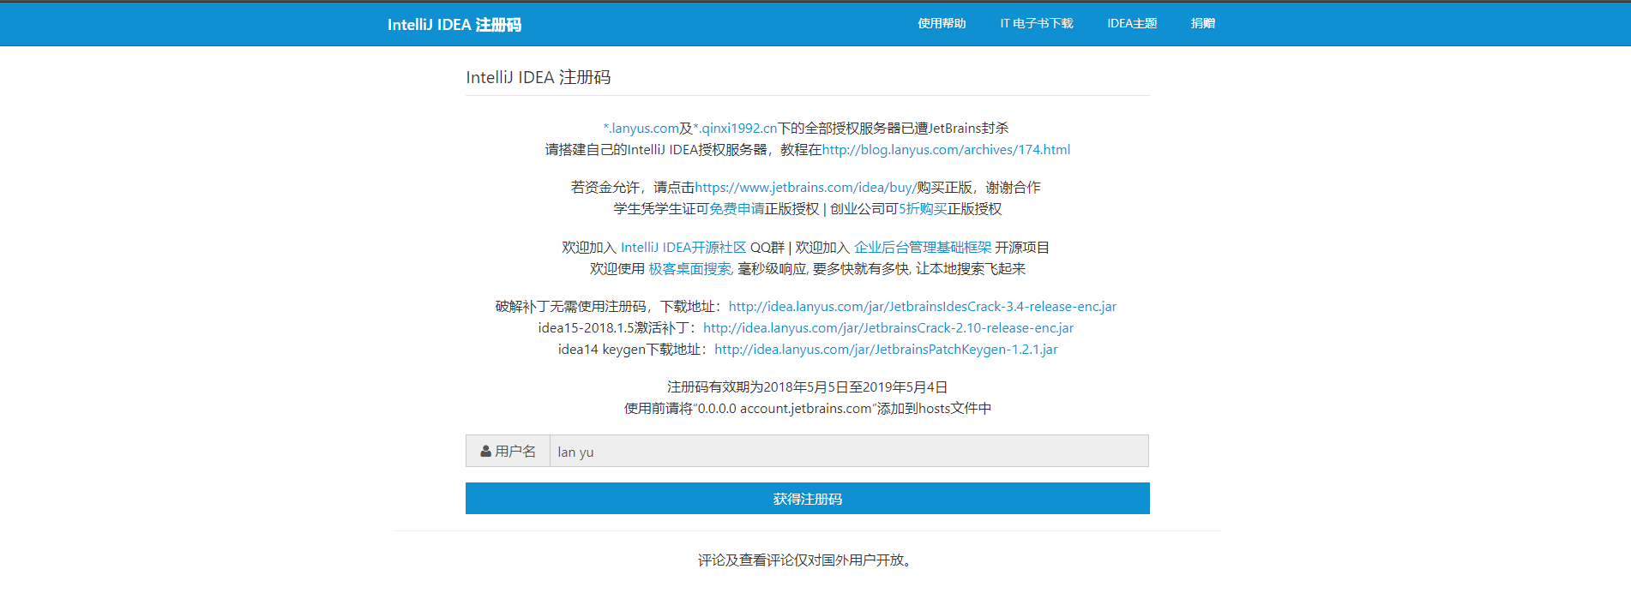Download JetbrainsIdesCrack-3.4-release-enc.jar link
The height and width of the screenshot is (611, 1631).
pos(923,307)
